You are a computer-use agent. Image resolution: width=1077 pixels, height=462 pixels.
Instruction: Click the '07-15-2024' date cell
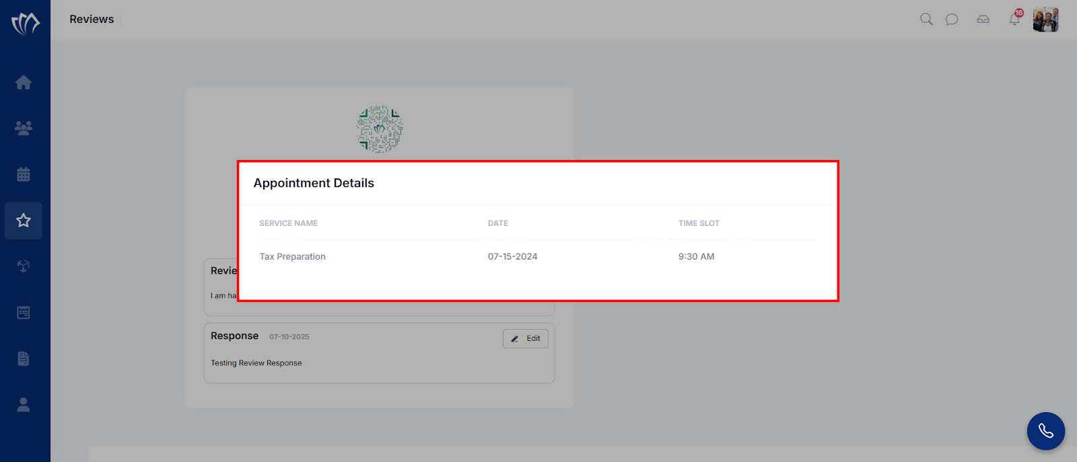pyautogui.click(x=513, y=256)
